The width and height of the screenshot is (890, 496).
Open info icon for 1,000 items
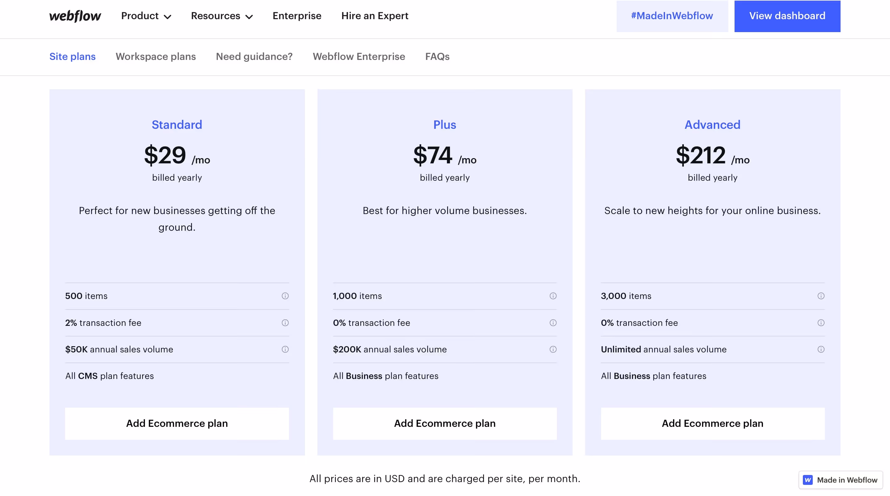(x=553, y=296)
